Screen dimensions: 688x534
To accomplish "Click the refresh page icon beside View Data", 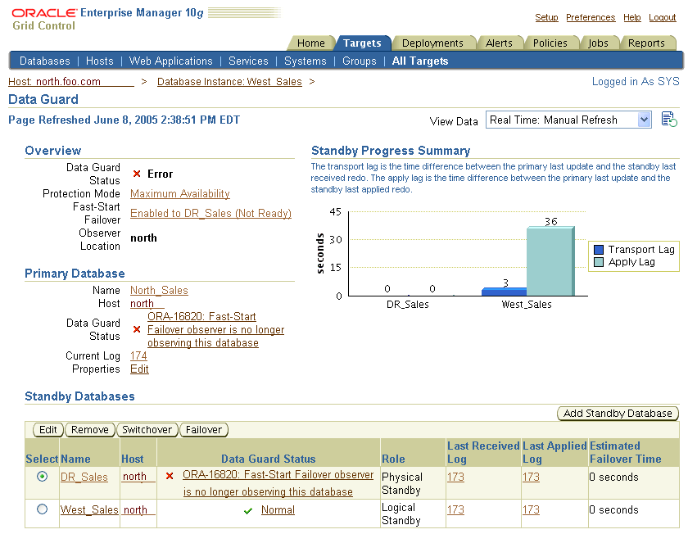I will pos(669,120).
